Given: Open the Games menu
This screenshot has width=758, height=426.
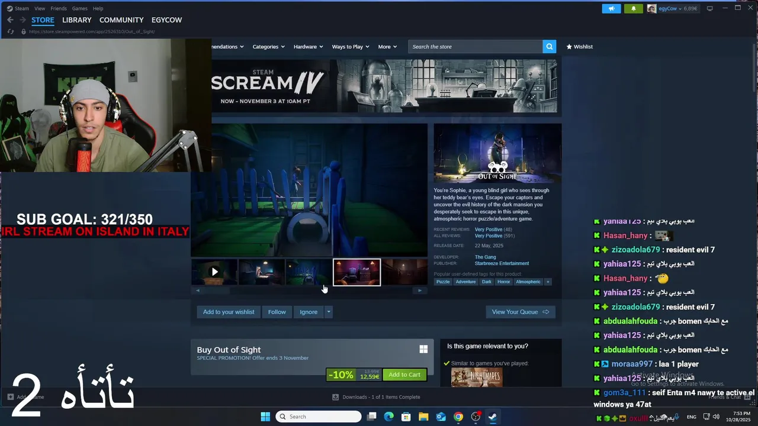Looking at the screenshot, I should pos(79,8).
